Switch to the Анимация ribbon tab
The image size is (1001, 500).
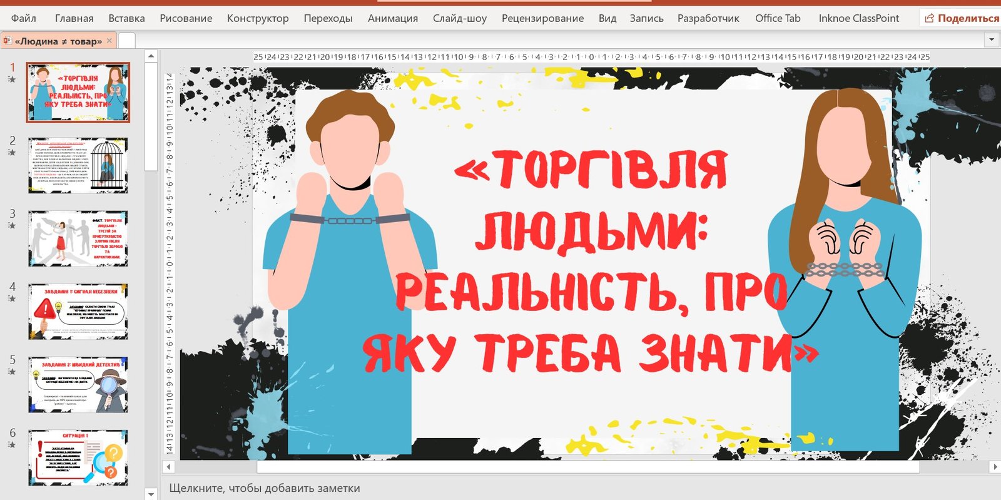click(x=392, y=18)
